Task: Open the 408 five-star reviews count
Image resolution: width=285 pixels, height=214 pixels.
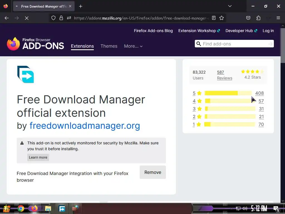Action: click(259, 93)
